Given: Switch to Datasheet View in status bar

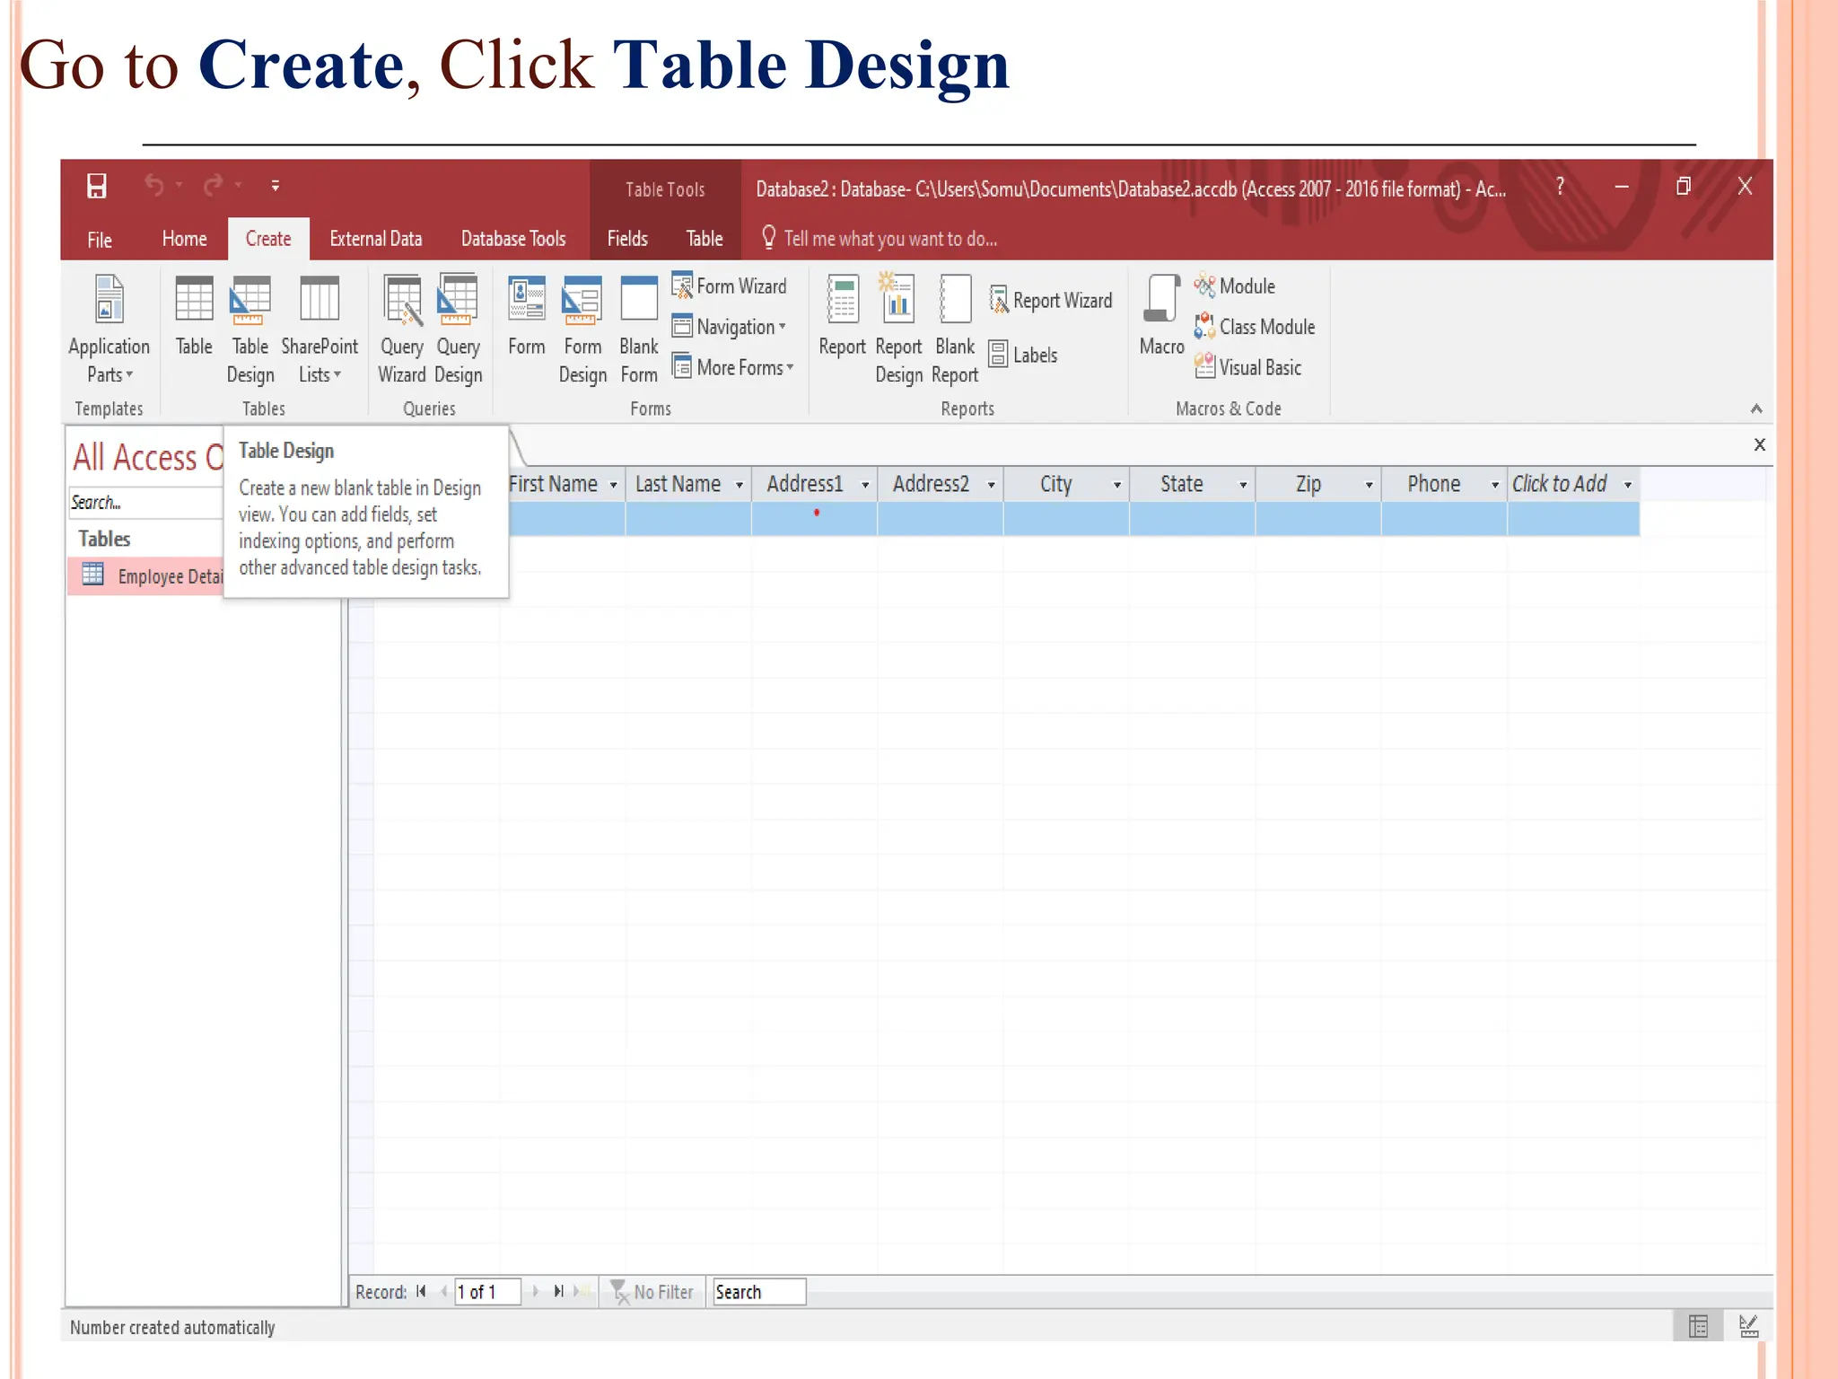Looking at the screenshot, I should point(1698,1326).
